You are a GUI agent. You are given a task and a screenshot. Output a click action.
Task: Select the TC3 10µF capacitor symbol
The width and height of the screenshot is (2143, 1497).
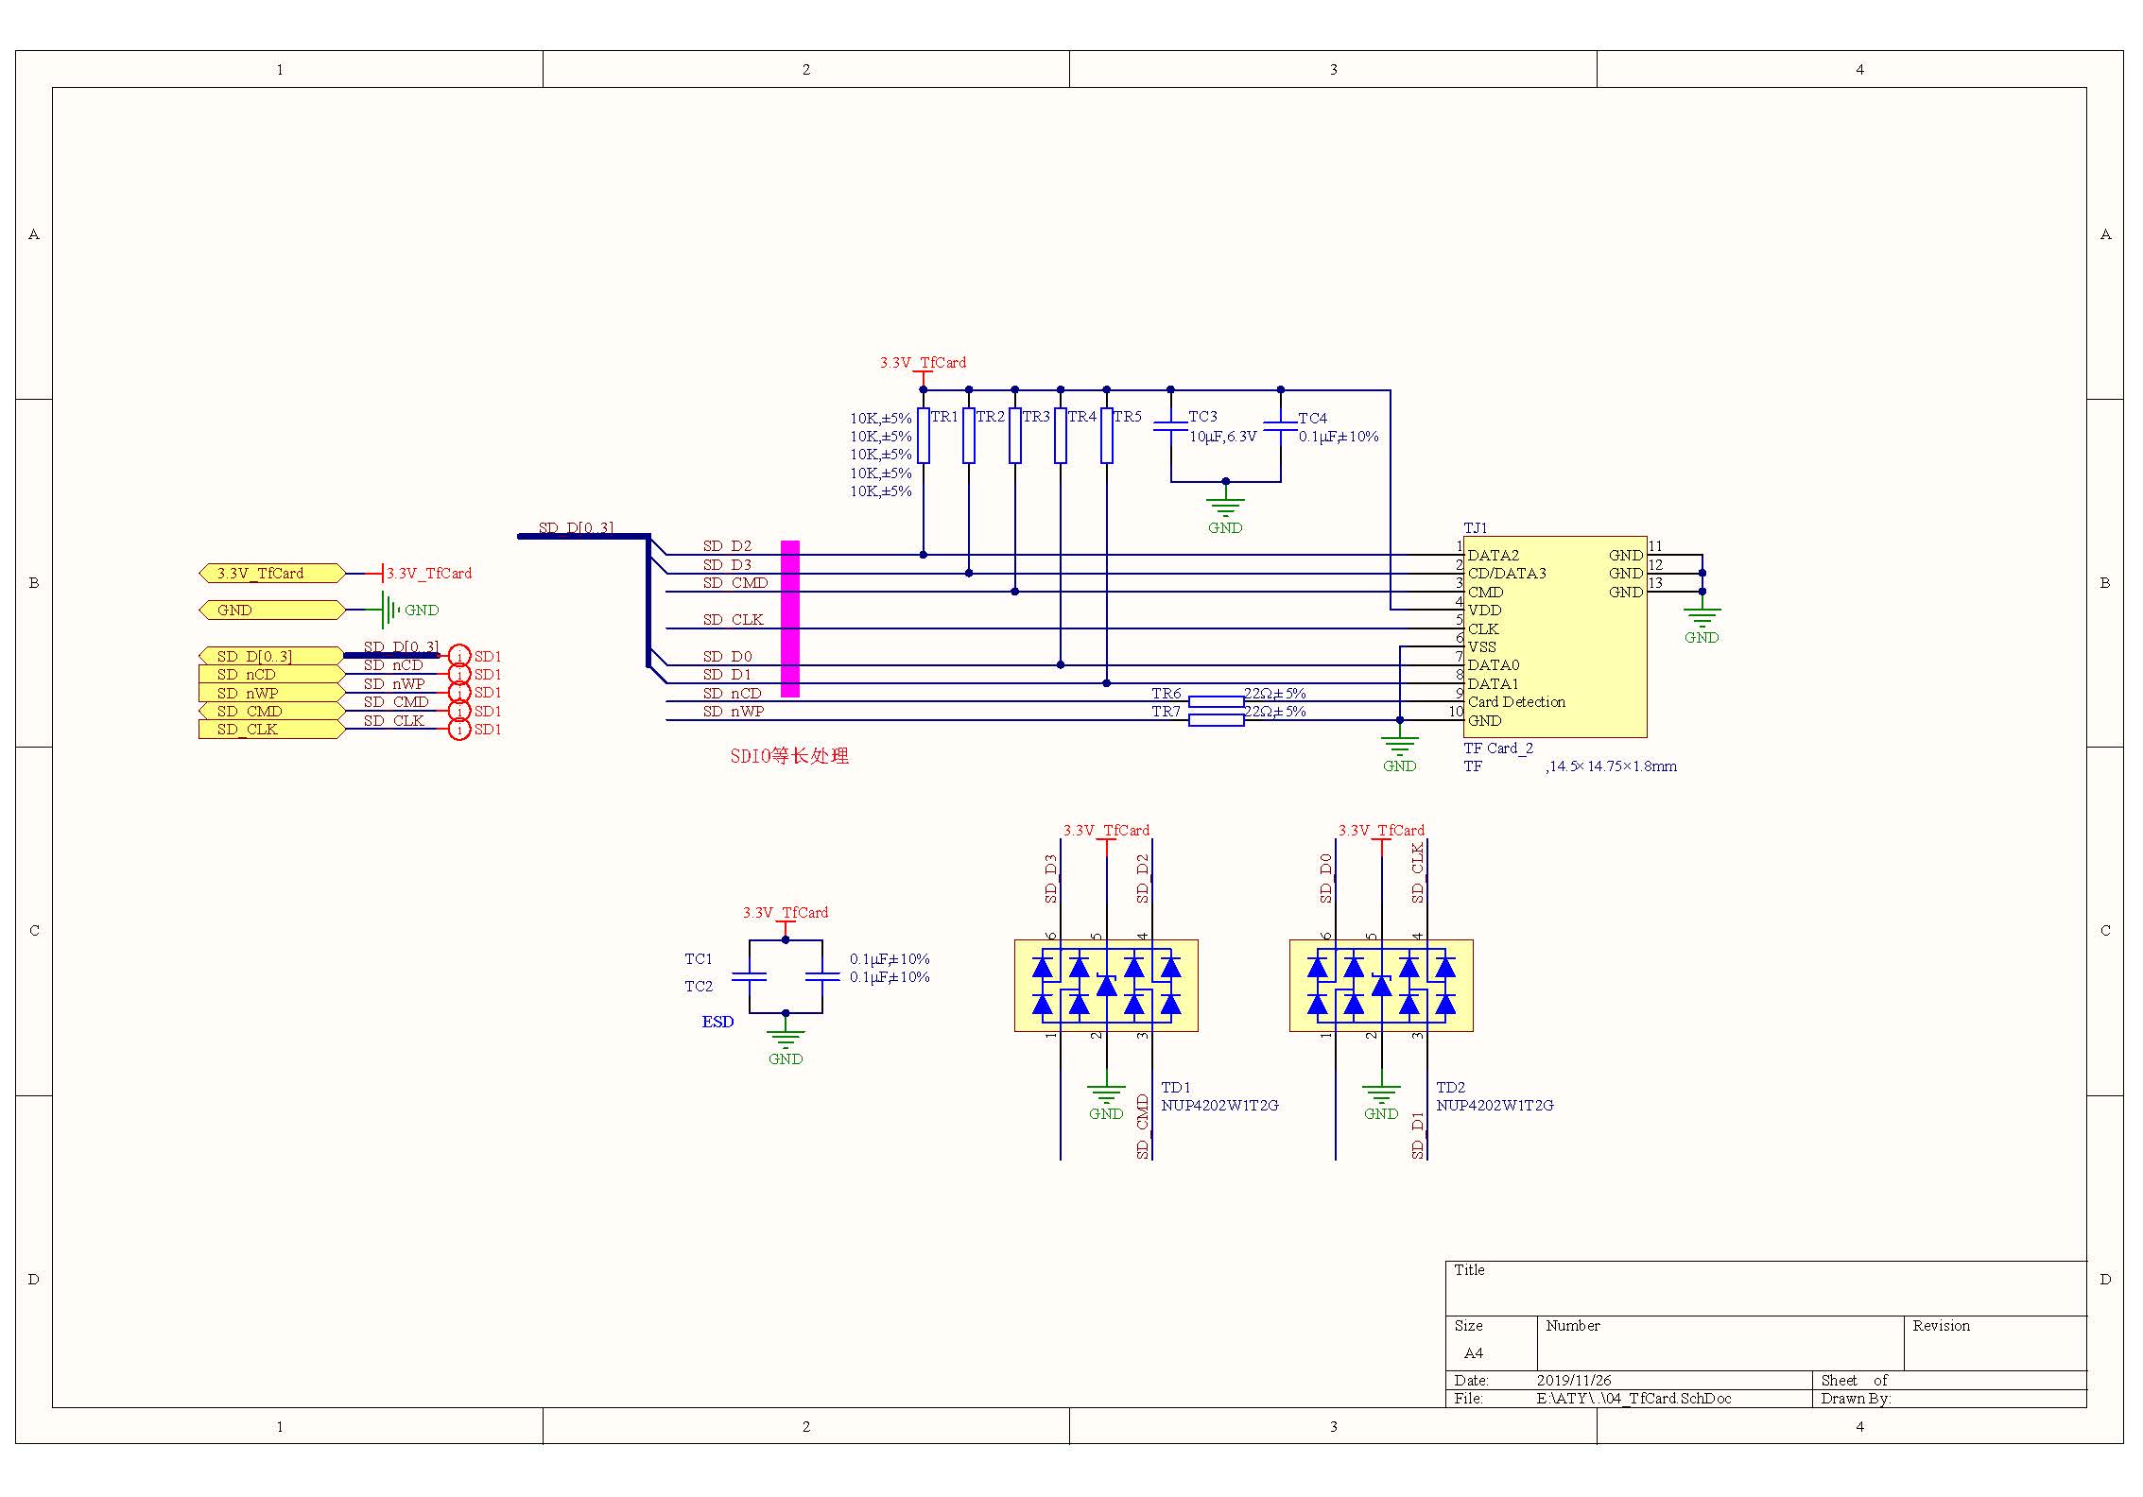pos(1170,427)
